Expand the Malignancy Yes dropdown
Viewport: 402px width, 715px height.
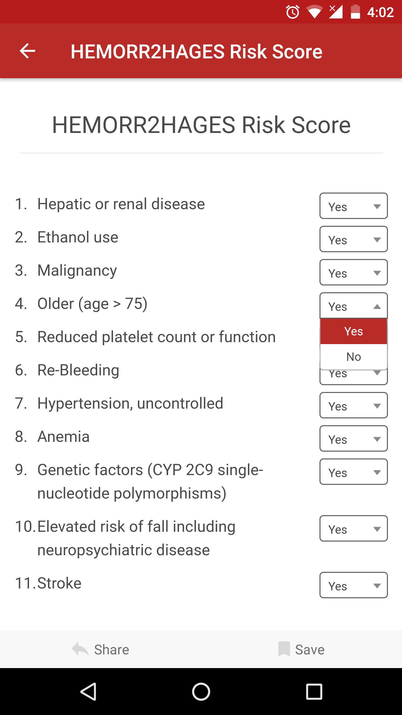pyautogui.click(x=353, y=273)
